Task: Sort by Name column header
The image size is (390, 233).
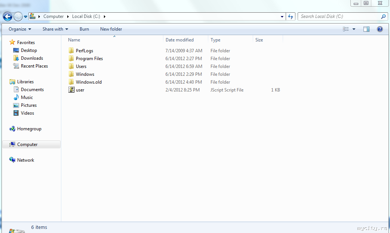Action: point(114,40)
